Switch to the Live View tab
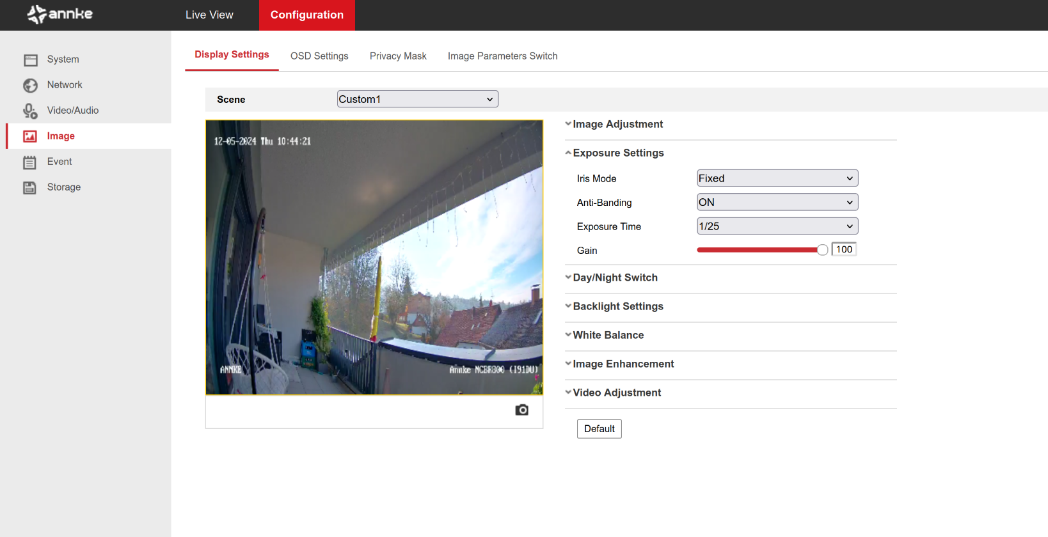This screenshot has height=537, width=1048. coord(209,15)
